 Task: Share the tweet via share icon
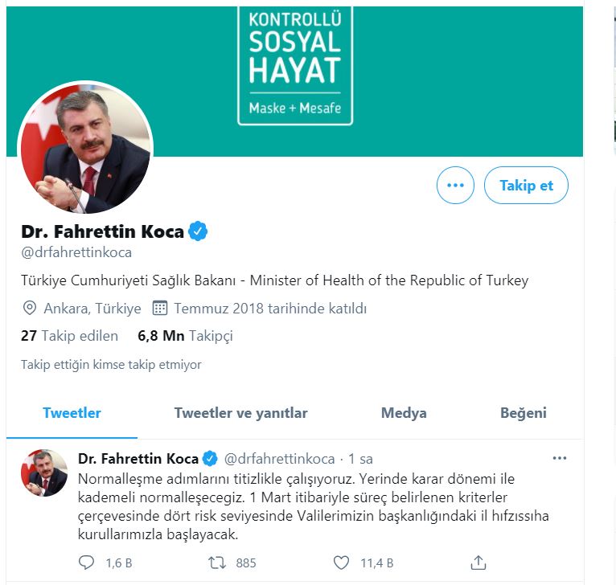tap(478, 562)
